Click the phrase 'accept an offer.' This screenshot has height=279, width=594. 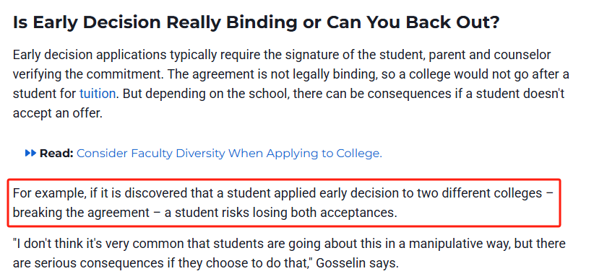click(x=58, y=113)
